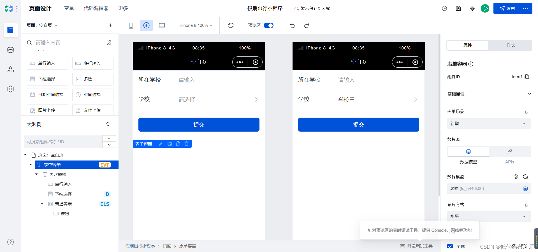Switch to mini program device view
Image resolution: width=538 pixels, height=252 pixels.
(x=146, y=25)
